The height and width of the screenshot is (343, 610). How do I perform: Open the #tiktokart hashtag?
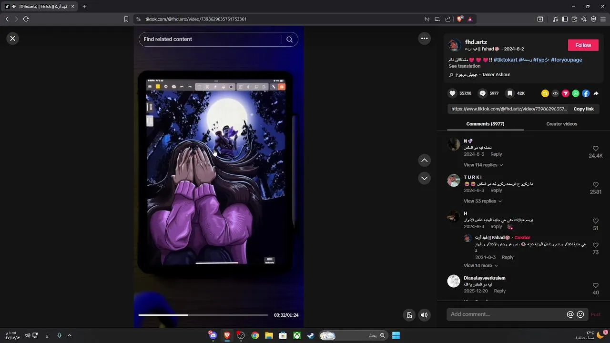505,60
